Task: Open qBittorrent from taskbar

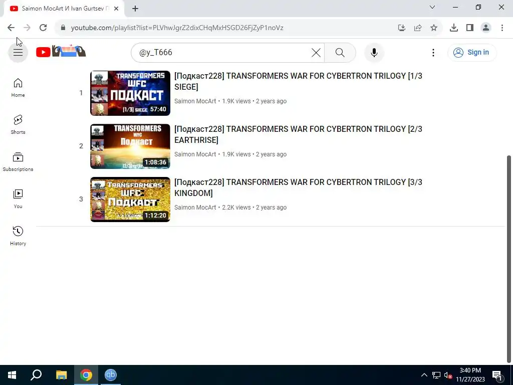Action: pos(111,375)
